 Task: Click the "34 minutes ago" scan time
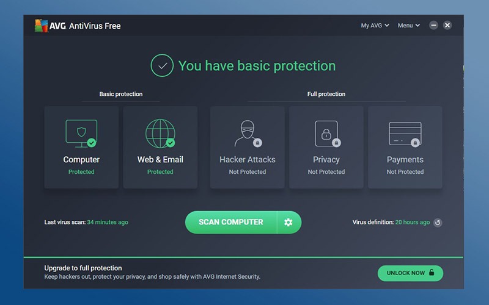point(108,222)
